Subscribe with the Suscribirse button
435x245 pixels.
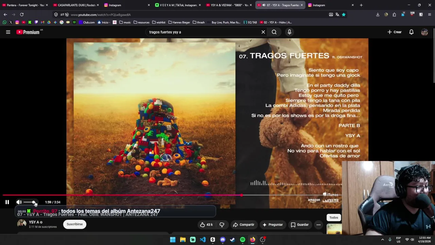coord(74,224)
